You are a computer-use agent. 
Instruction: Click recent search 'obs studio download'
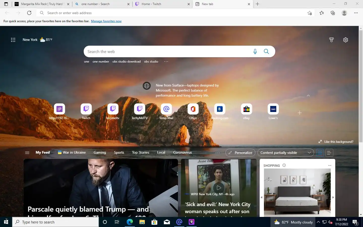coord(127,62)
